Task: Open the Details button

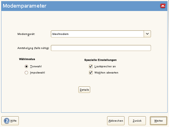Action: 84,90
